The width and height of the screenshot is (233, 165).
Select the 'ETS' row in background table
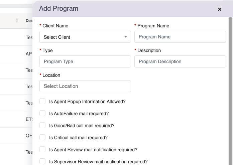29,119
